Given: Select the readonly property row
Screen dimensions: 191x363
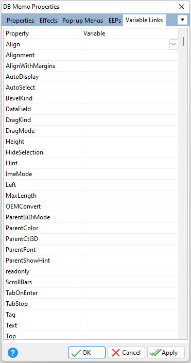Looking at the screenshot, I should [x=91, y=271].
